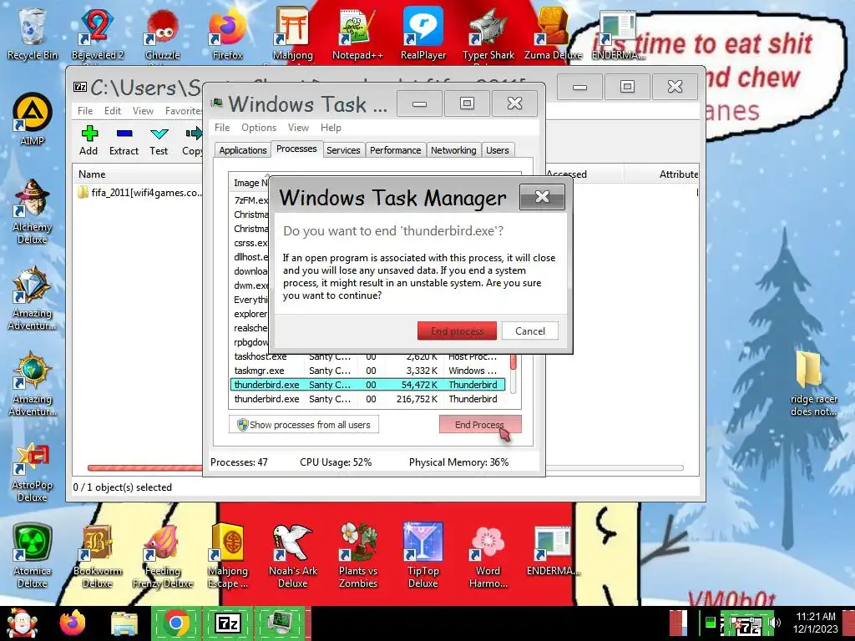
Task: Open Task Manager View menu
Action: (x=298, y=128)
